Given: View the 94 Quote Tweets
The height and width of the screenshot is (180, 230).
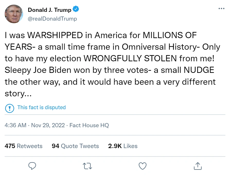Looking at the screenshot, I should click(x=75, y=146).
